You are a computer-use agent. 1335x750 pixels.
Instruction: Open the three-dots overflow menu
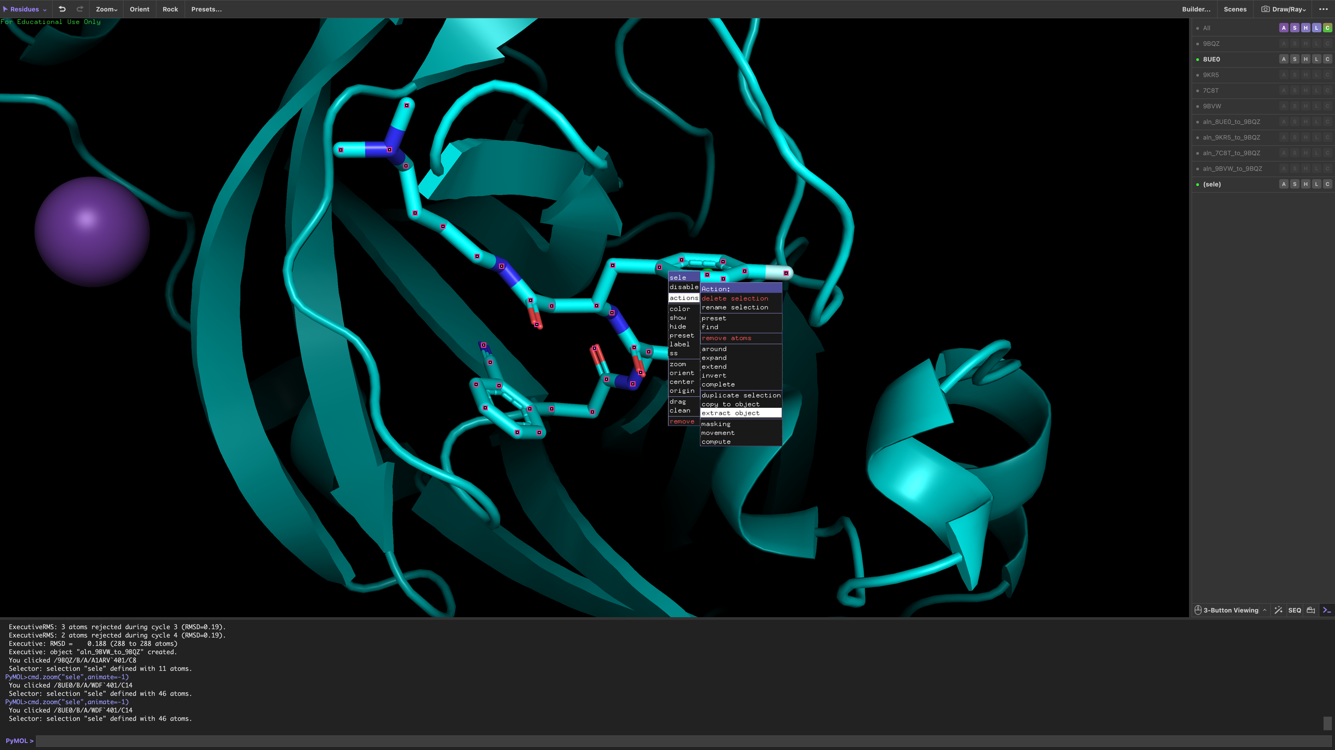pos(1323,9)
